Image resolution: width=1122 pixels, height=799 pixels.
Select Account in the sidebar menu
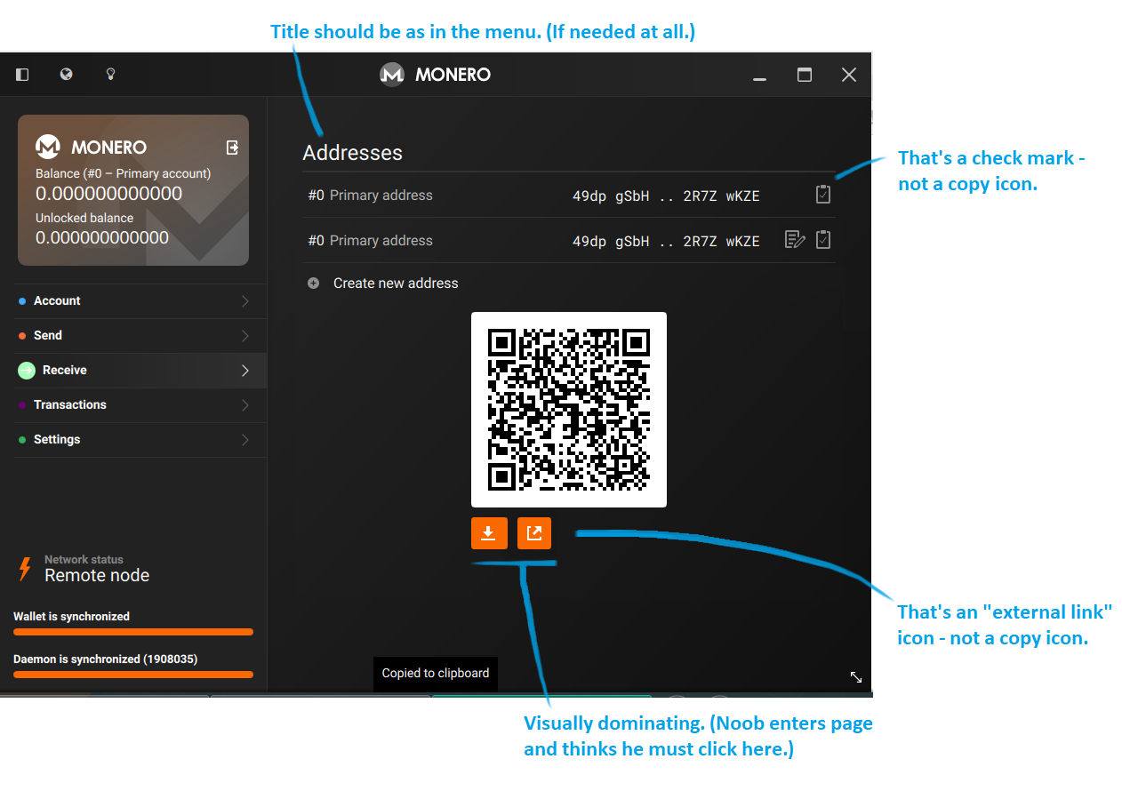56,300
